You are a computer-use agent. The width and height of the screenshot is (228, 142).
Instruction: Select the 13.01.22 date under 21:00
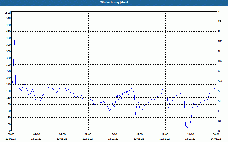point(190,139)
